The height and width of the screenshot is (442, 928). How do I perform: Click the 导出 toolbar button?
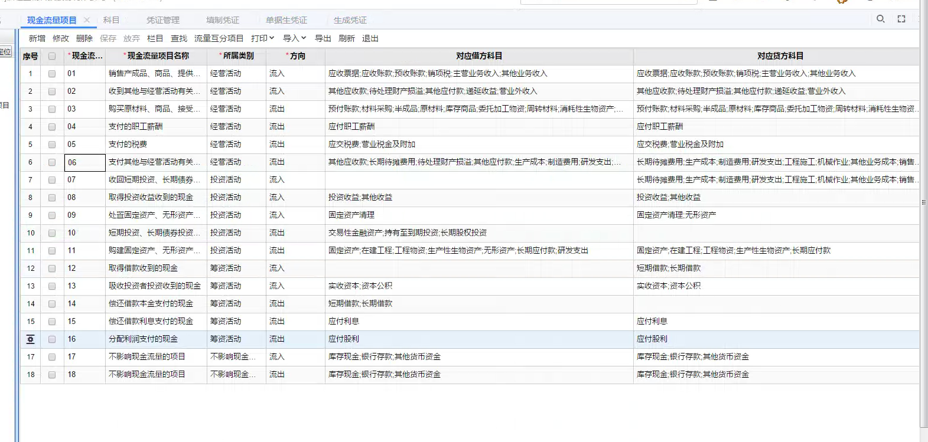point(323,38)
